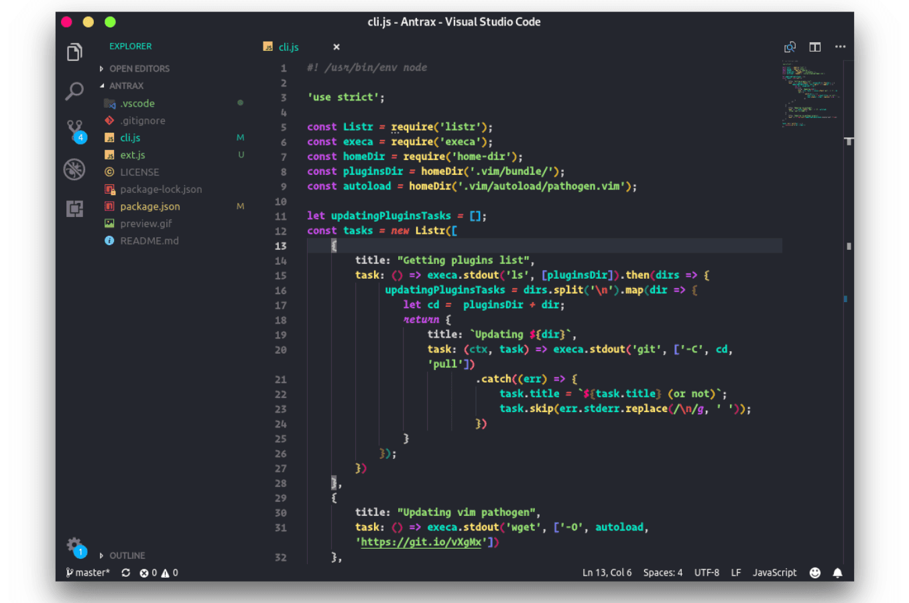
Task: Click the feedback smiley icon
Action: point(814,573)
